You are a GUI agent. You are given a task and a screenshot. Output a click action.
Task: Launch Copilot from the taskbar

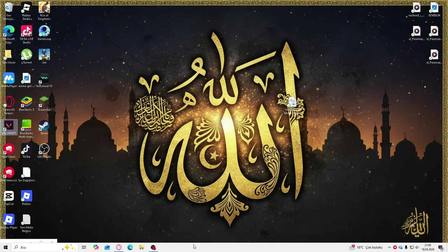point(96,247)
